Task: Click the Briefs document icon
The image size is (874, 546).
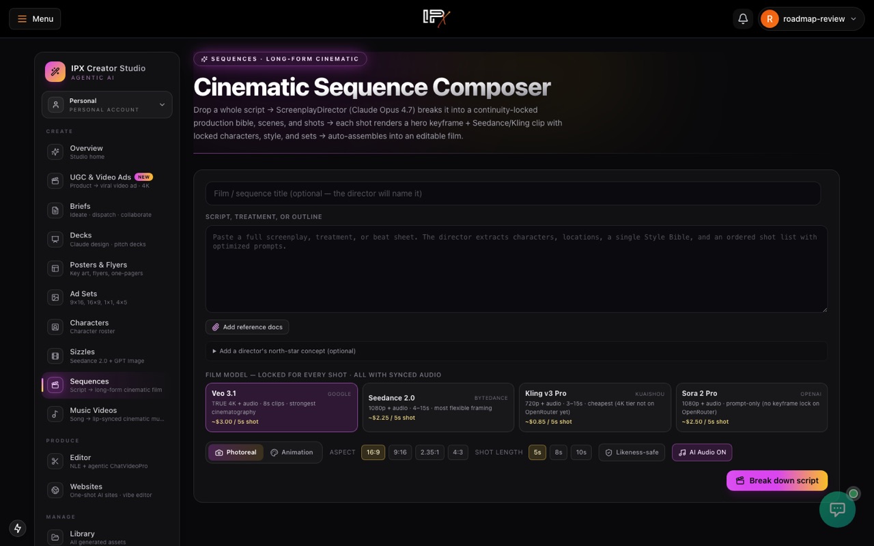Action: pos(55,210)
